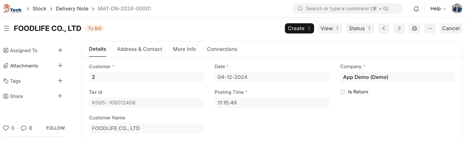The width and height of the screenshot is (468, 141).
Task: Focus the search command bar
Action: coord(347,9)
